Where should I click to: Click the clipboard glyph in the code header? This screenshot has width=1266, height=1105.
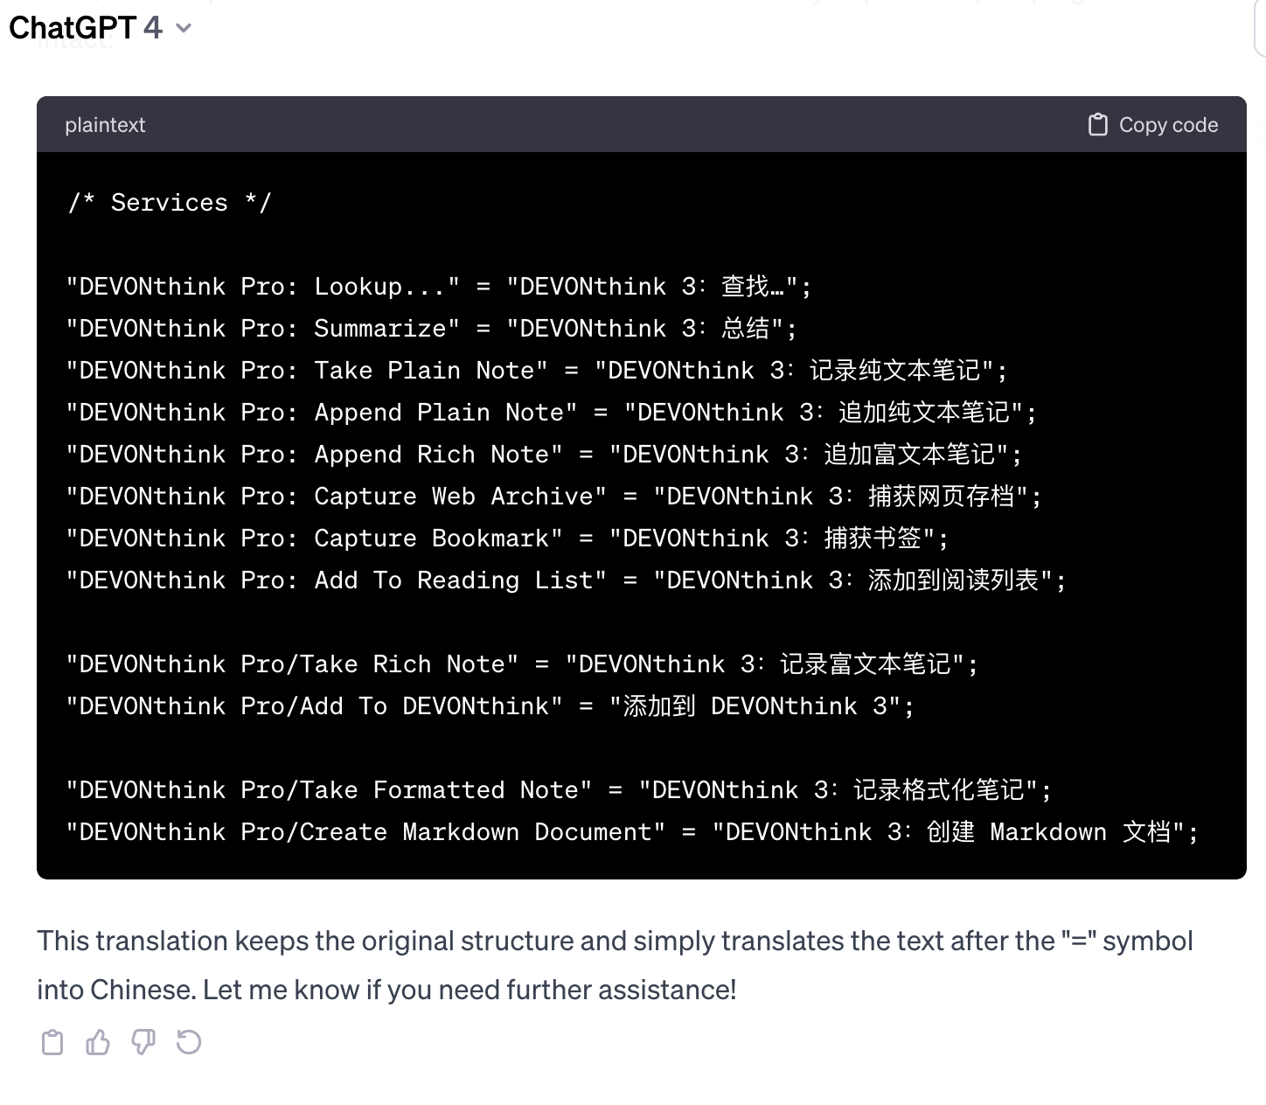1098,124
